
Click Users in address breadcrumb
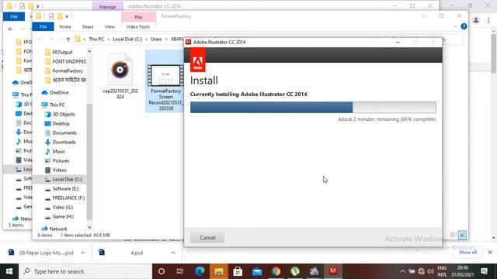click(156, 40)
